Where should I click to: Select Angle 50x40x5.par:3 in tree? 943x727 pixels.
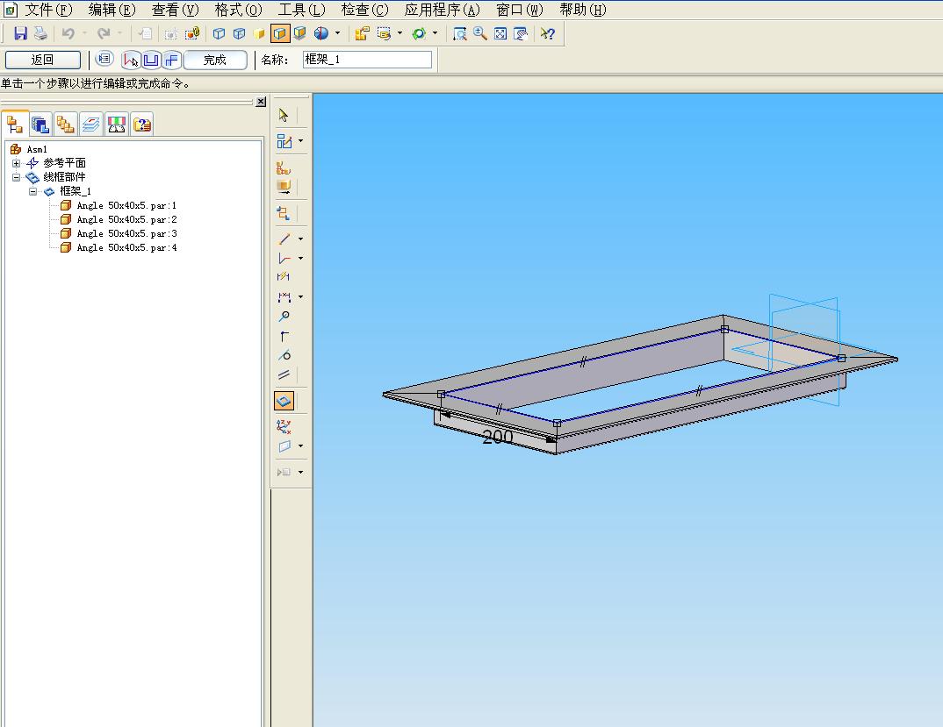[x=126, y=233]
